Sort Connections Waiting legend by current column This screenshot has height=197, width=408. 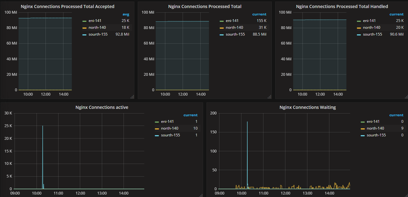point(396,115)
